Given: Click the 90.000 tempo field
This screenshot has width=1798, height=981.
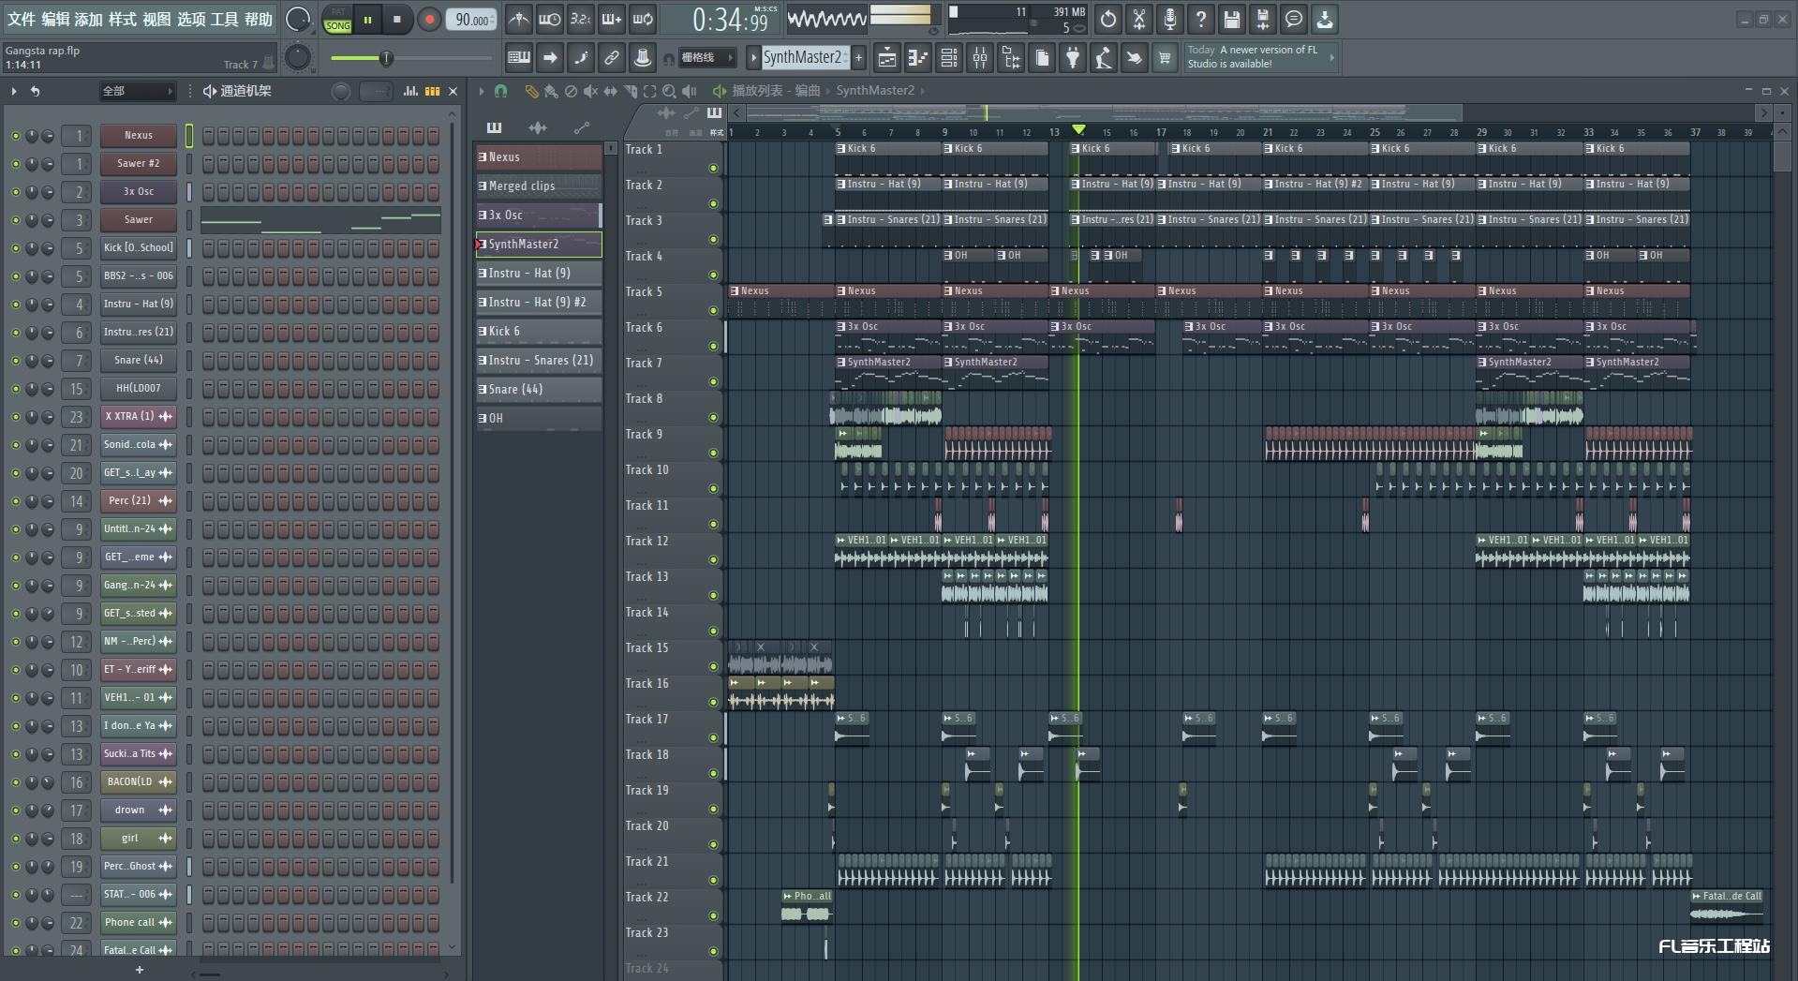Looking at the screenshot, I should click(x=472, y=20).
